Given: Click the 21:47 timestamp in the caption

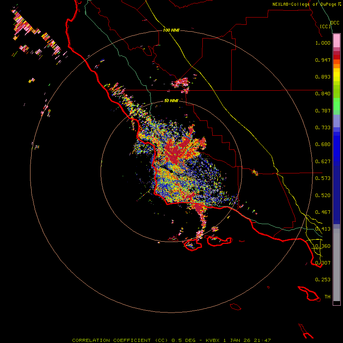Looking at the screenshot, I should click(262, 340).
